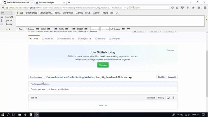Select the Code tab
The image size is (208, 117).
(x=34, y=39)
